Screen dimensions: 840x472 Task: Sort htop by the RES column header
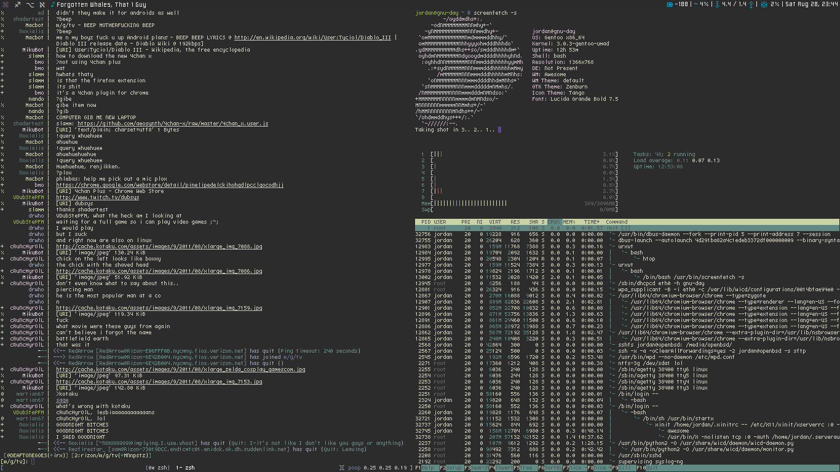pyautogui.click(x=515, y=222)
